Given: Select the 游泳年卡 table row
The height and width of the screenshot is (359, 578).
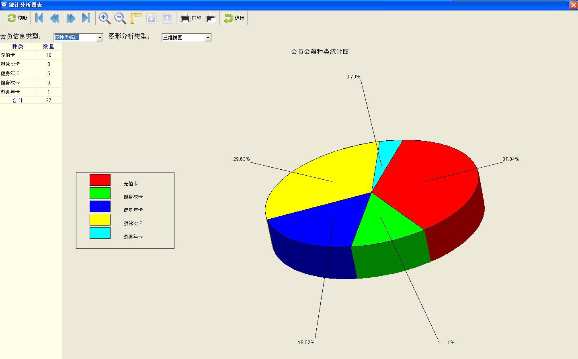Looking at the screenshot, I should click(31, 92).
